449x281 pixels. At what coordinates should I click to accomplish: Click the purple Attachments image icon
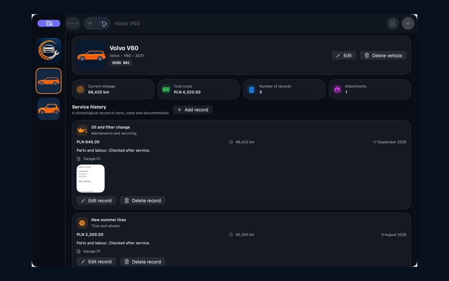click(x=337, y=89)
